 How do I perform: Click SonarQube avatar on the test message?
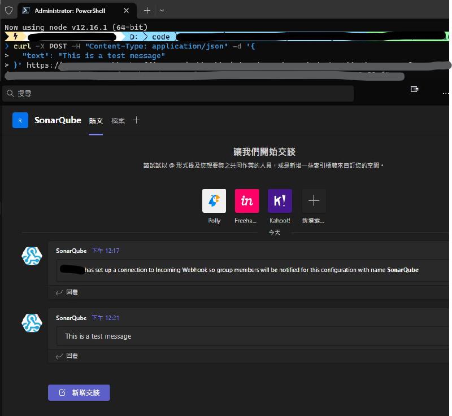point(32,322)
